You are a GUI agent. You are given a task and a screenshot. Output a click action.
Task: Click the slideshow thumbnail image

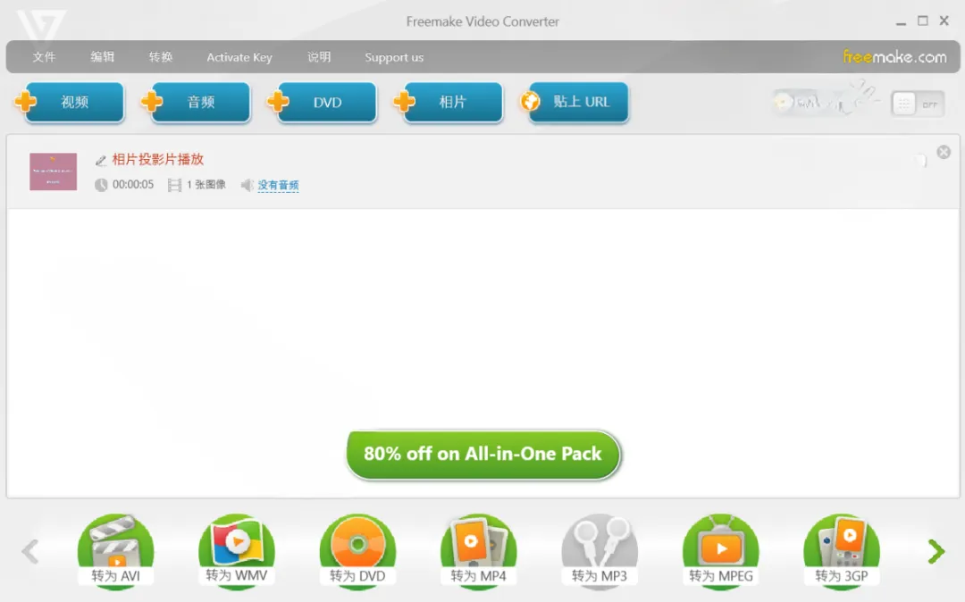(54, 171)
